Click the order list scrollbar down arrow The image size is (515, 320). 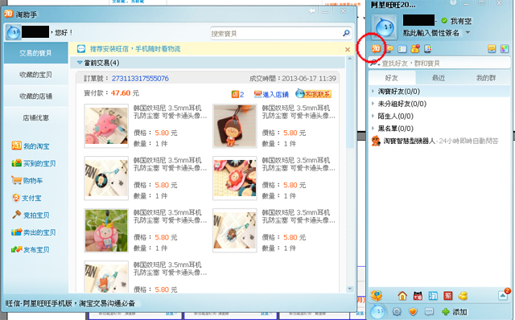(x=349, y=289)
